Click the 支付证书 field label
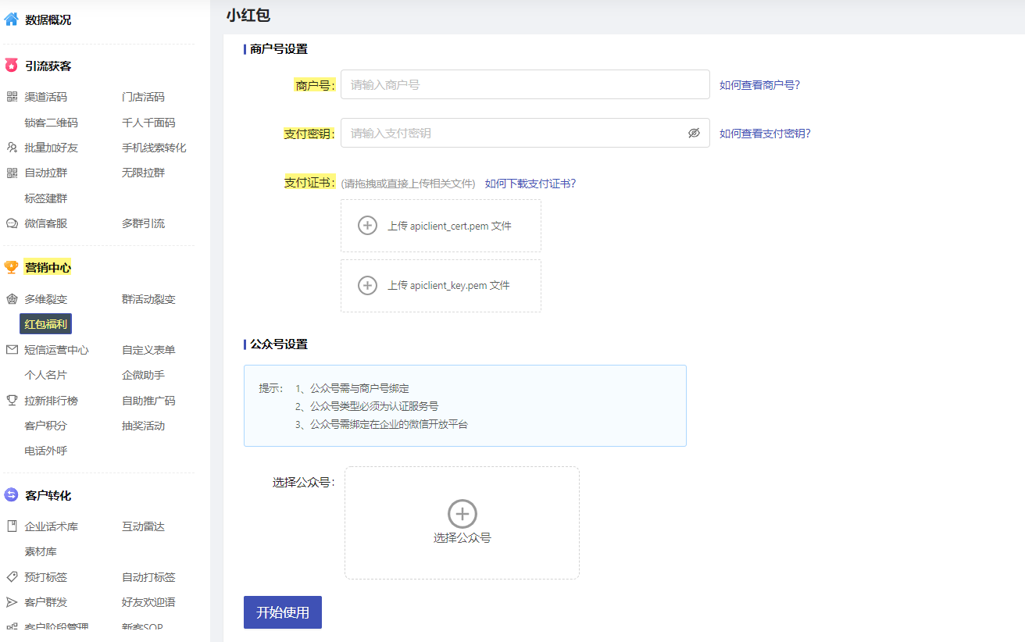 [x=309, y=182]
